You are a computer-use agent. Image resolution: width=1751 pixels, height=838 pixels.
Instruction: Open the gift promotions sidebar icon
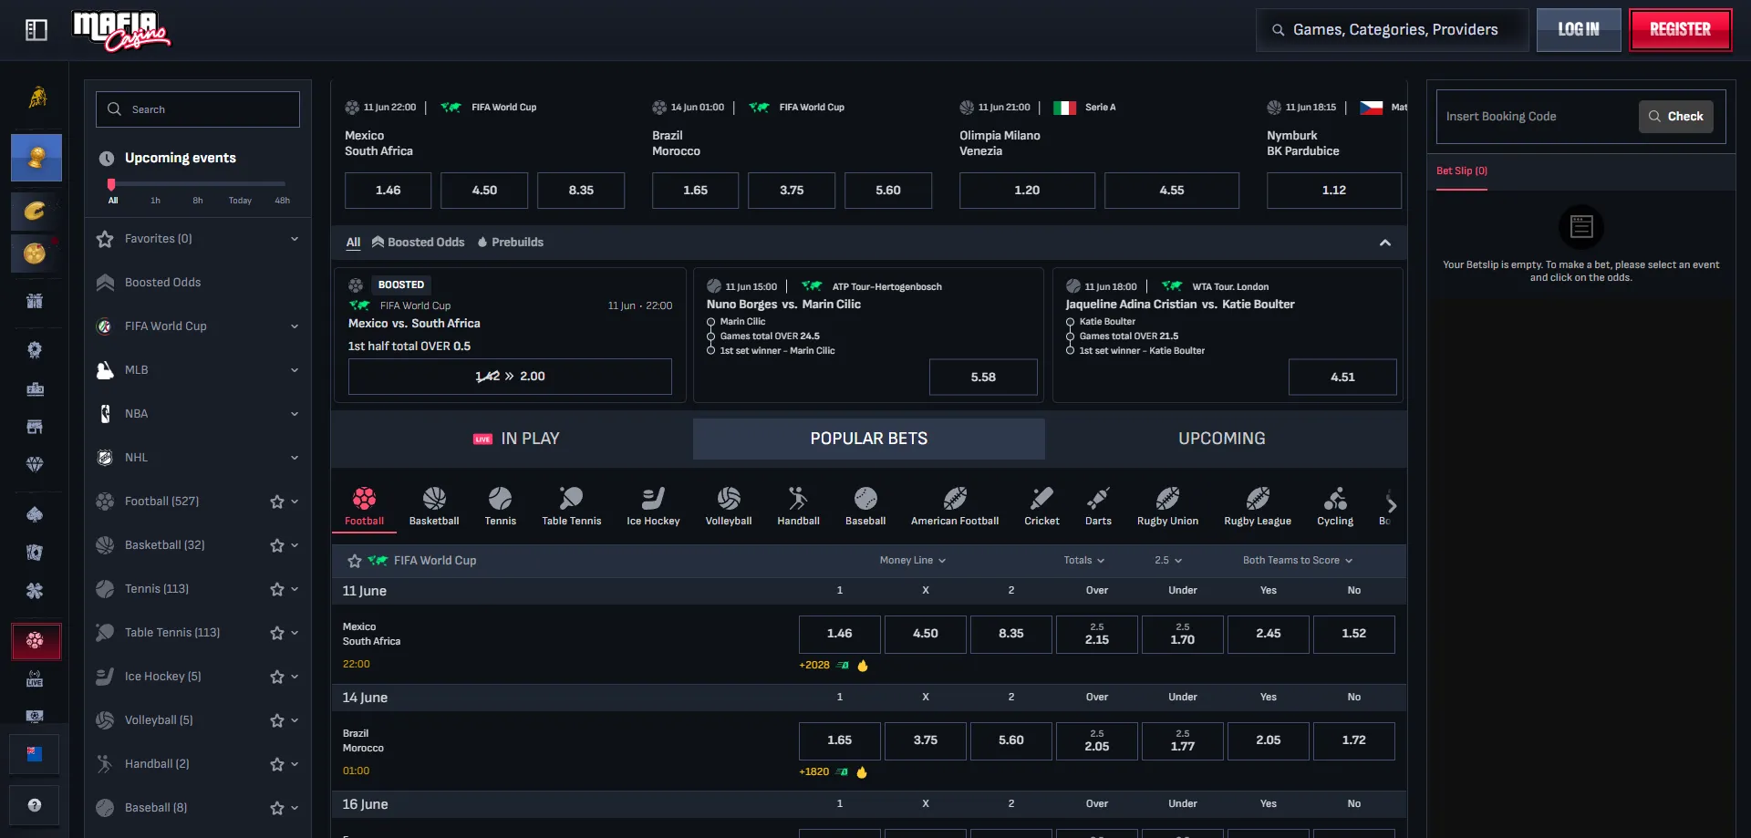[35, 301]
